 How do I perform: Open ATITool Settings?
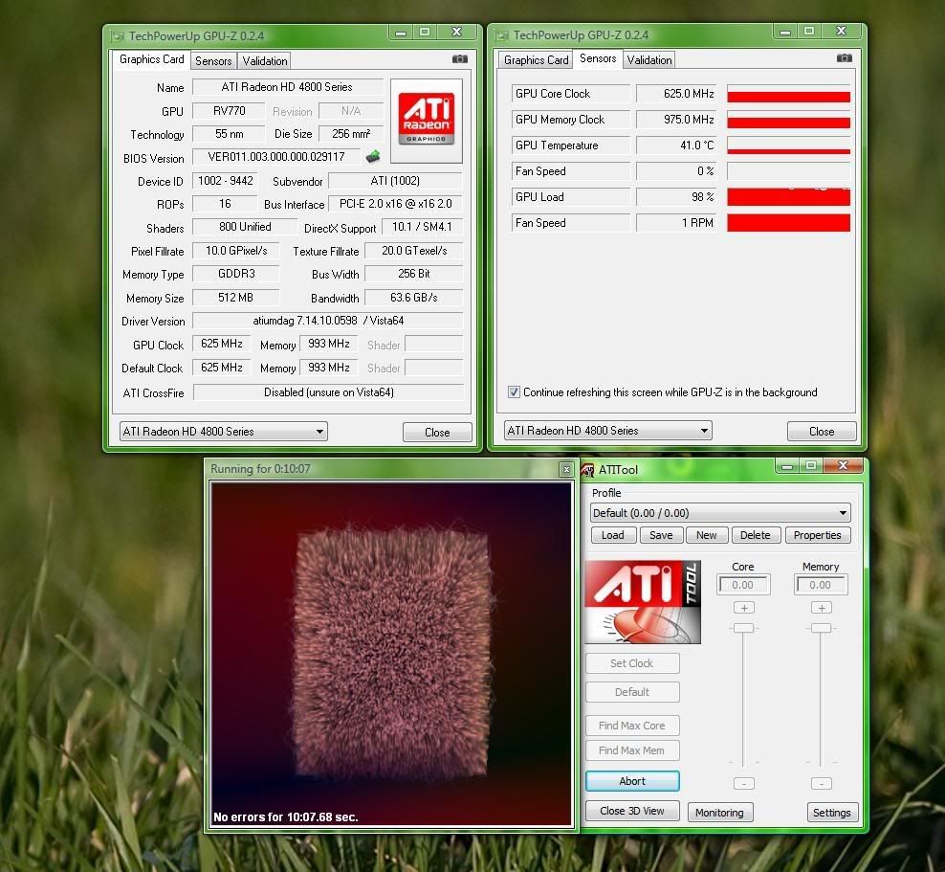point(832,813)
